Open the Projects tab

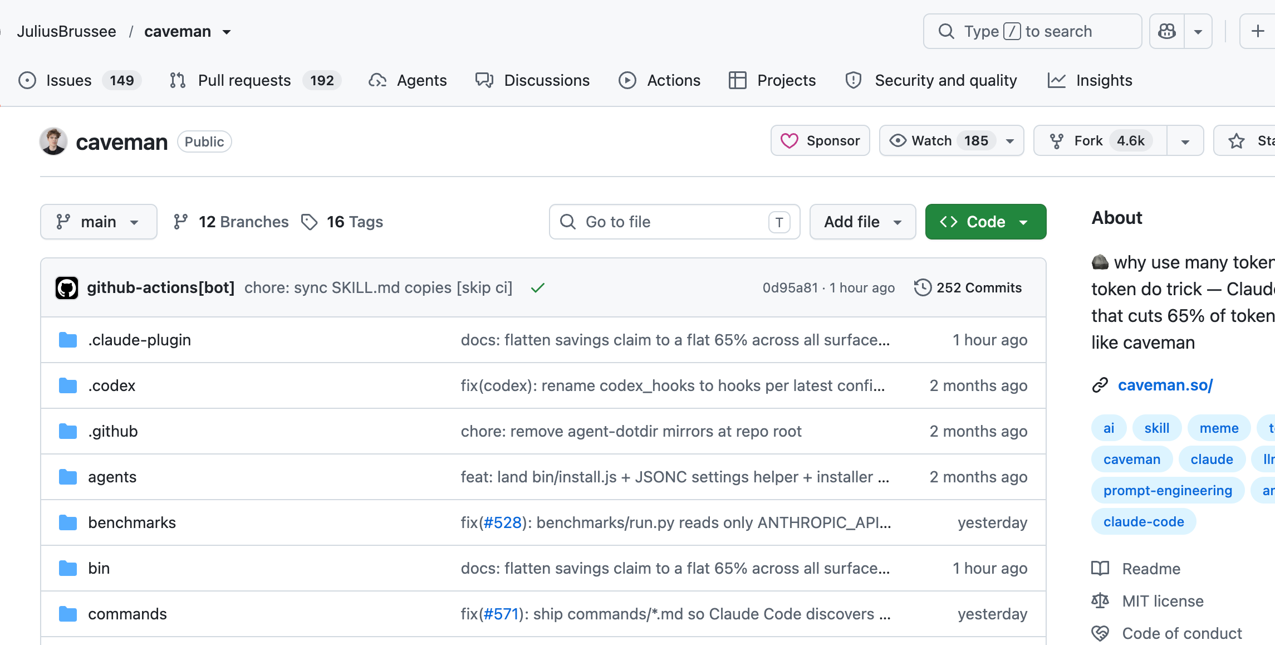click(x=772, y=80)
